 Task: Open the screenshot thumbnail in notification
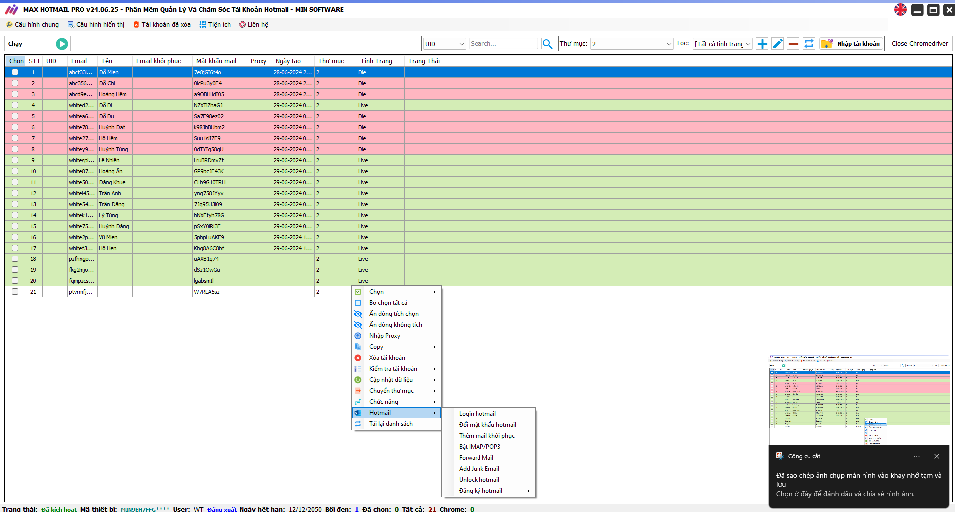point(859,400)
